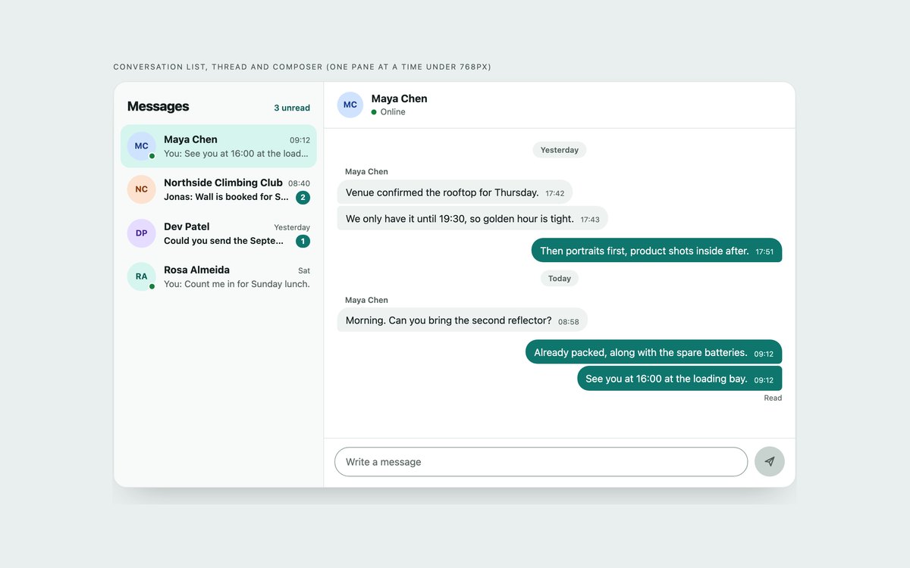Click the unread badge showing 1
910x568 pixels.
(303, 242)
